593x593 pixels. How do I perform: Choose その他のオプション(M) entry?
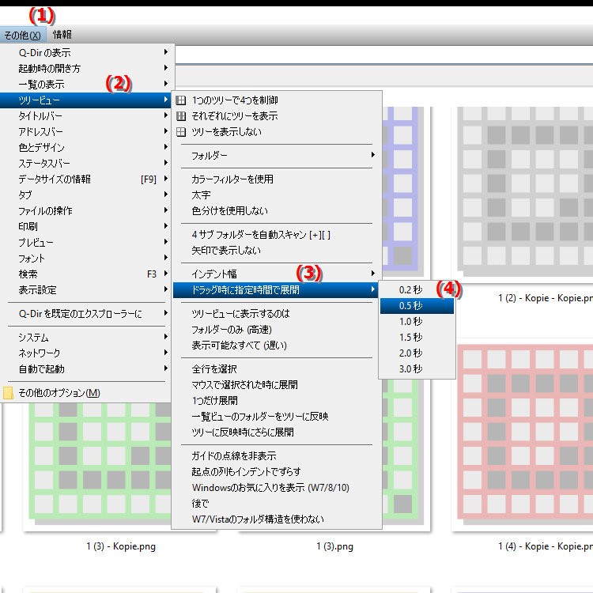coord(85,393)
